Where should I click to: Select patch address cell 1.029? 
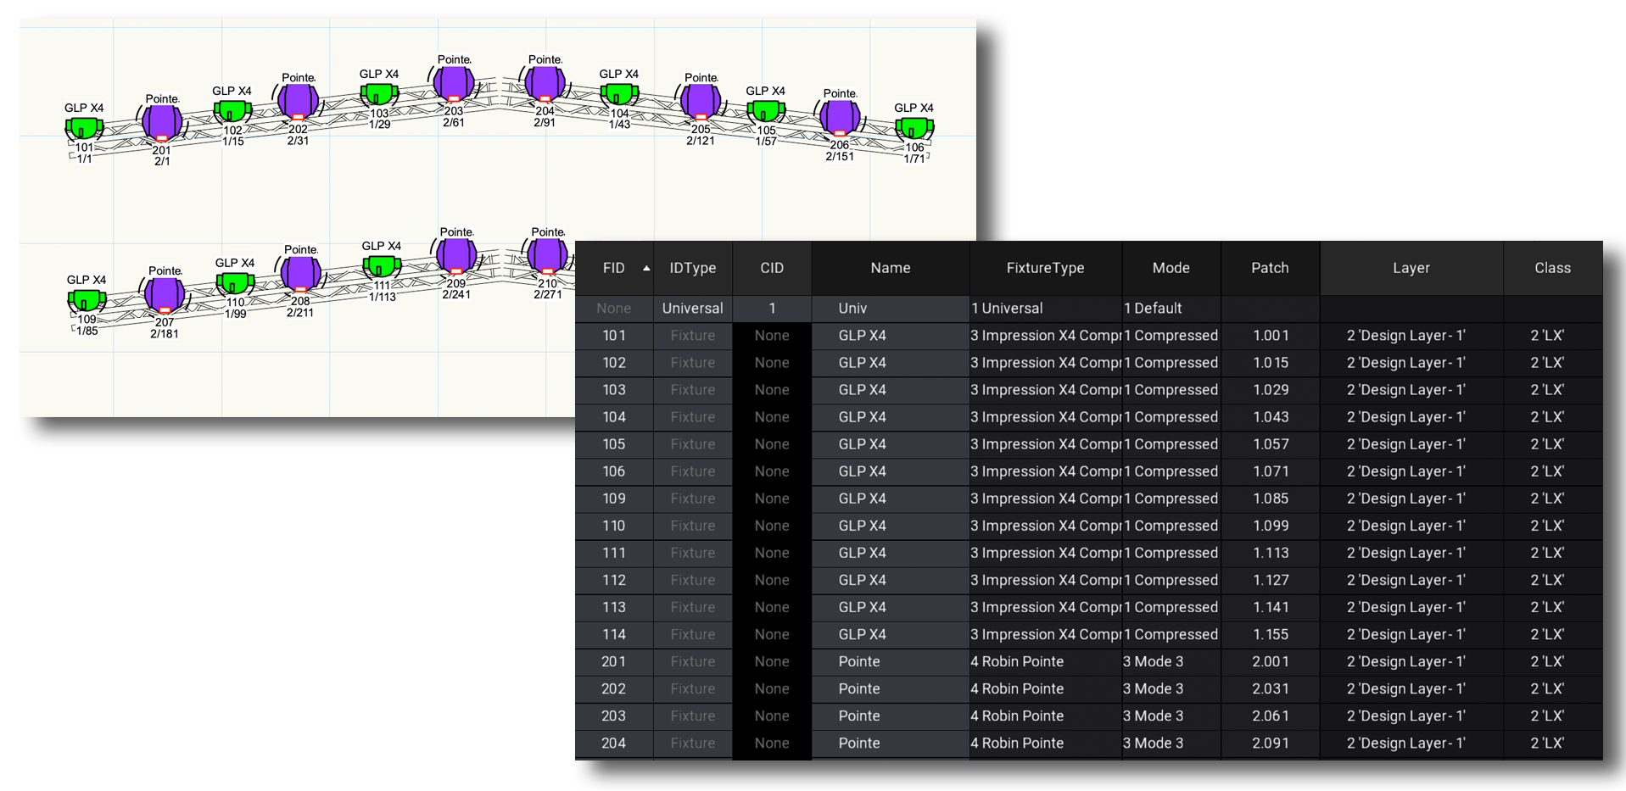1271,390
